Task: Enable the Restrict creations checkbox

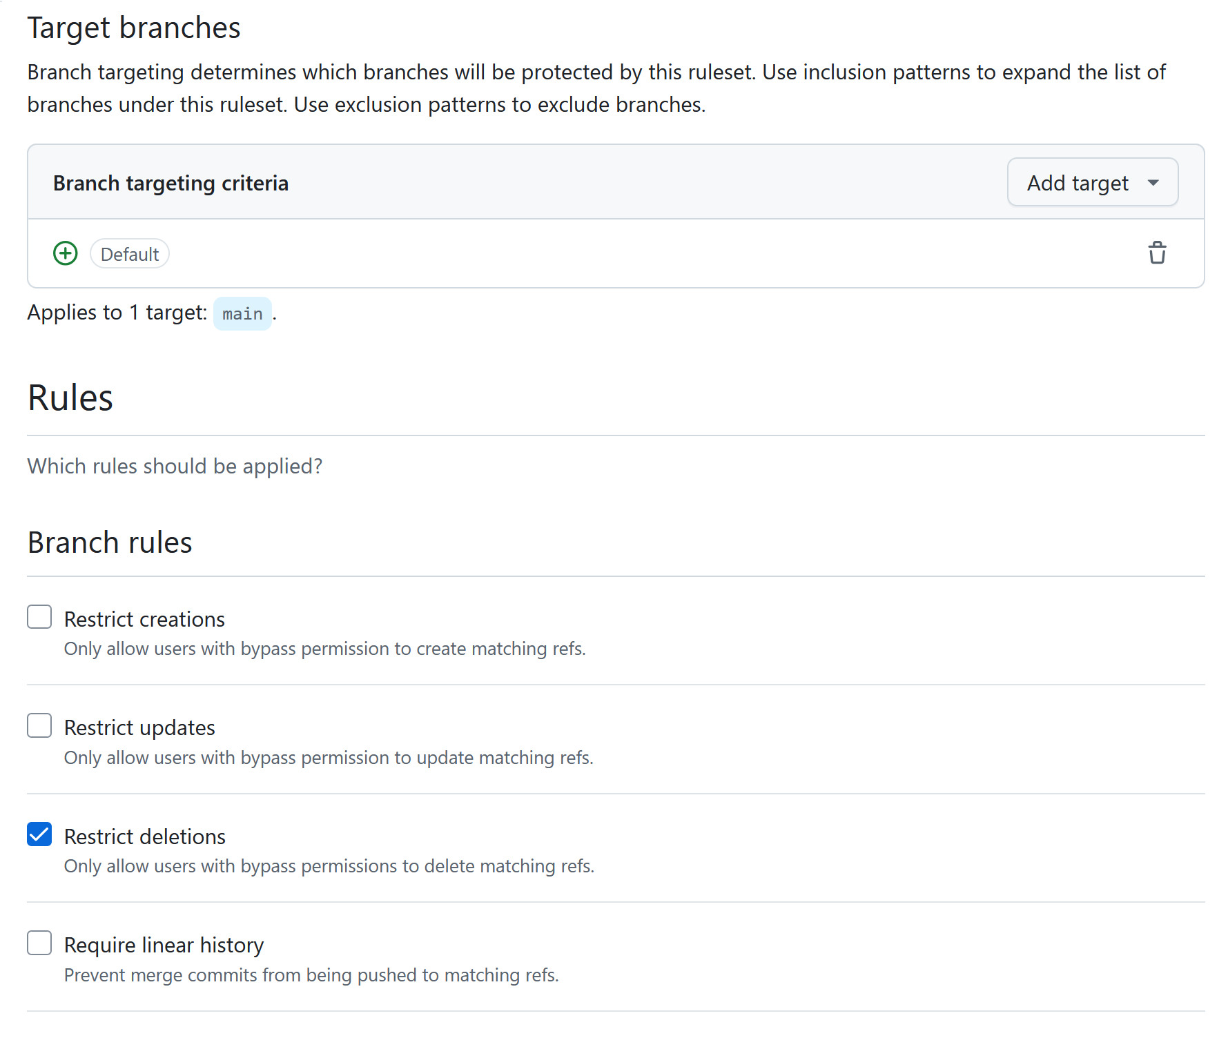Action: [39, 616]
